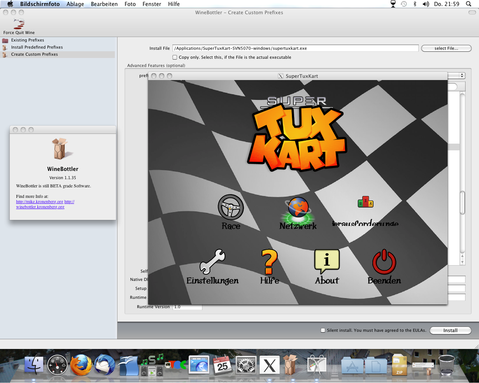Click the date and time in the menu bar
This screenshot has height=383, width=479.
tap(446, 4)
